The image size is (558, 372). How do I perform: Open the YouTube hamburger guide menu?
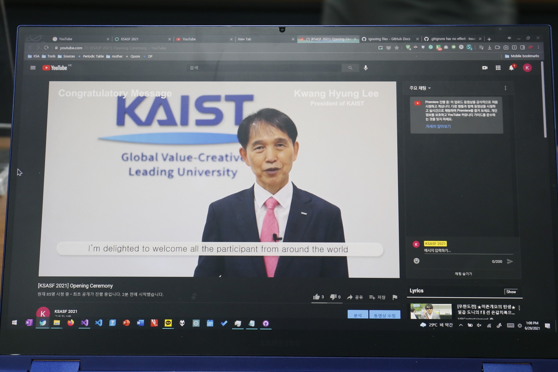click(33, 68)
